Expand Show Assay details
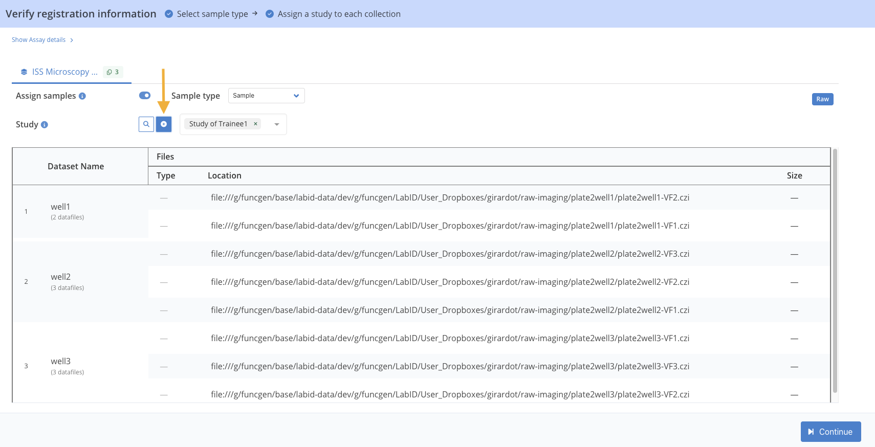The height and width of the screenshot is (447, 875). pyautogui.click(x=42, y=40)
